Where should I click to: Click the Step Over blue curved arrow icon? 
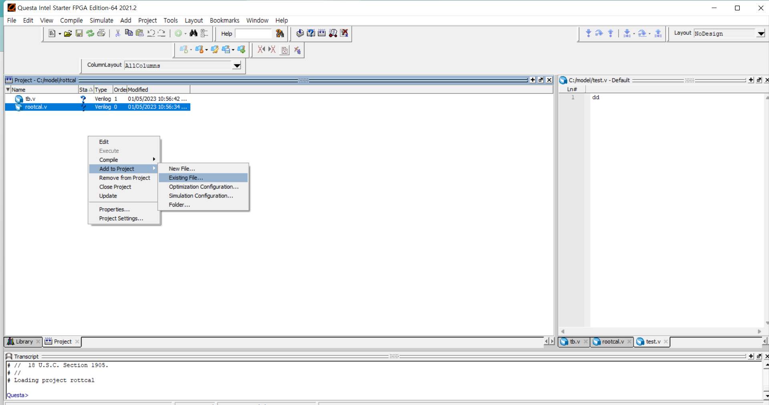point(599,33)
